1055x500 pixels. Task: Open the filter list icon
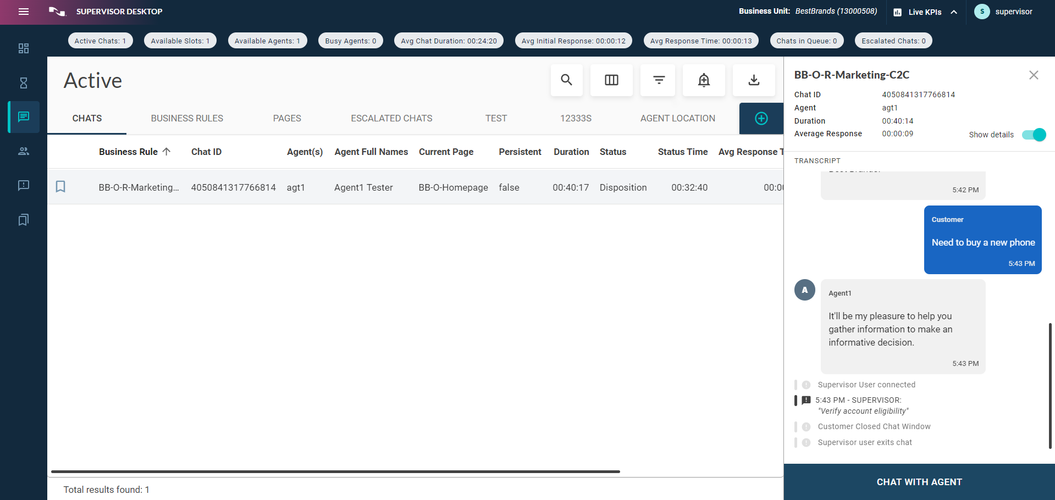(659, 80)
